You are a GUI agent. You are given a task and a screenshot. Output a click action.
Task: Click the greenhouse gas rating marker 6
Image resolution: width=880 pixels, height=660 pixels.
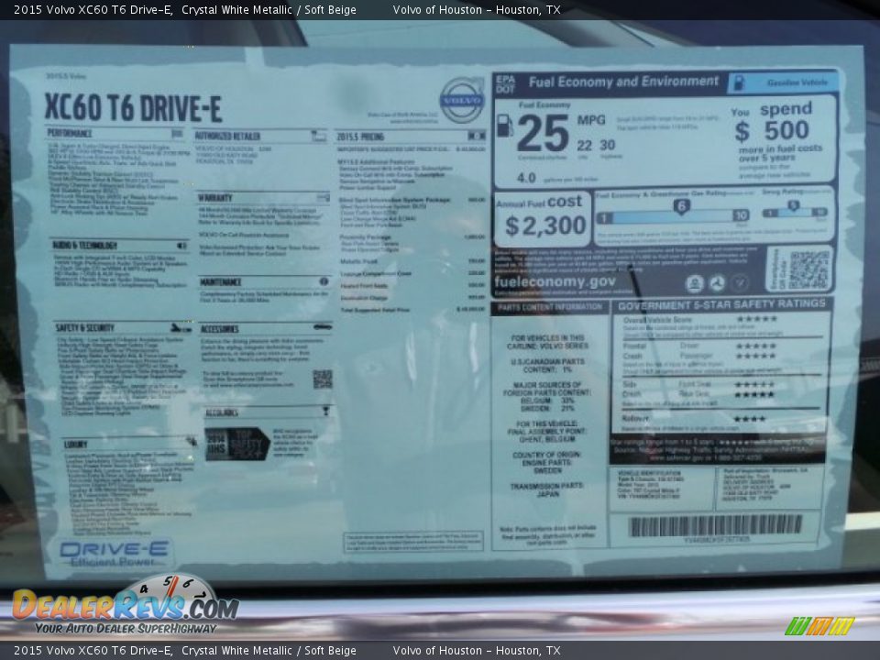click(x=681, y=207)
